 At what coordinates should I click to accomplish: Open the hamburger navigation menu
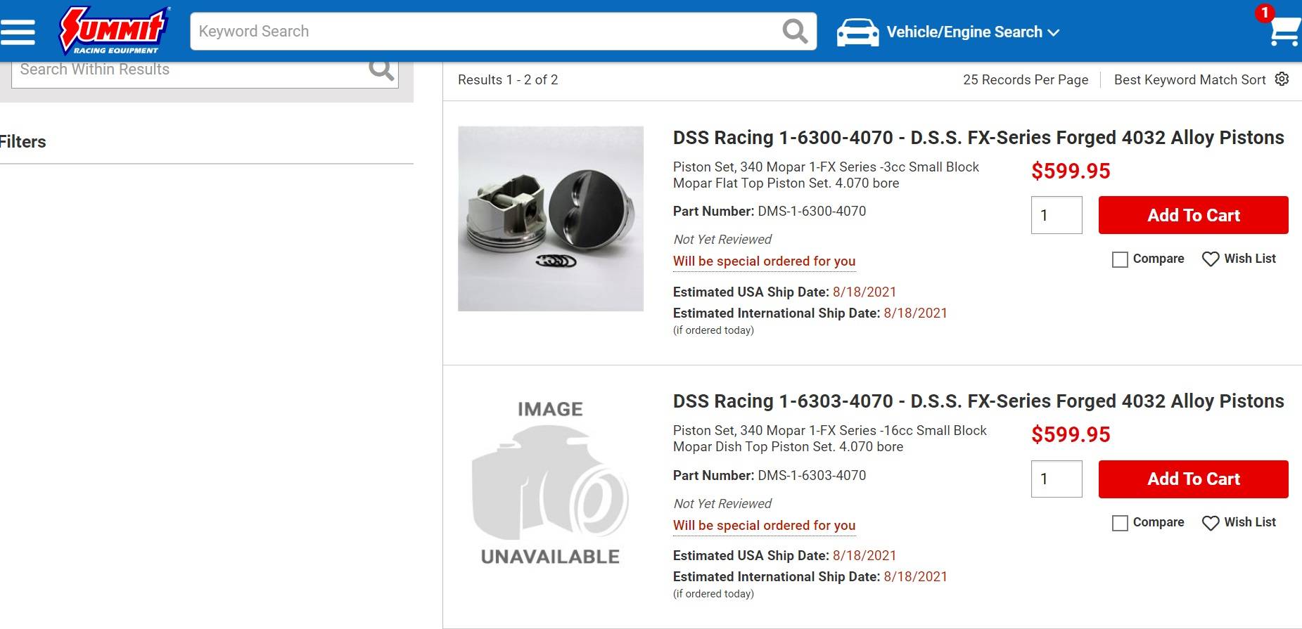click(18, 32)
